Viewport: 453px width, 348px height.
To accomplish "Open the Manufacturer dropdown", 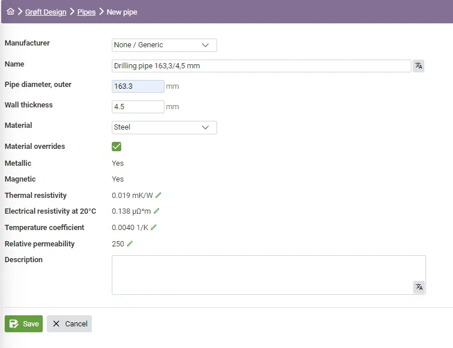I will click(164, 45).
